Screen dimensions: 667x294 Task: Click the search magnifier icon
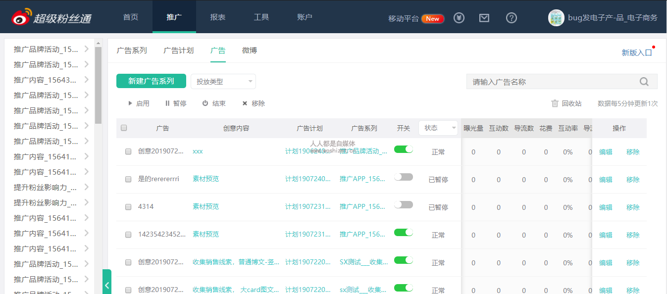(x=644, y=82)
